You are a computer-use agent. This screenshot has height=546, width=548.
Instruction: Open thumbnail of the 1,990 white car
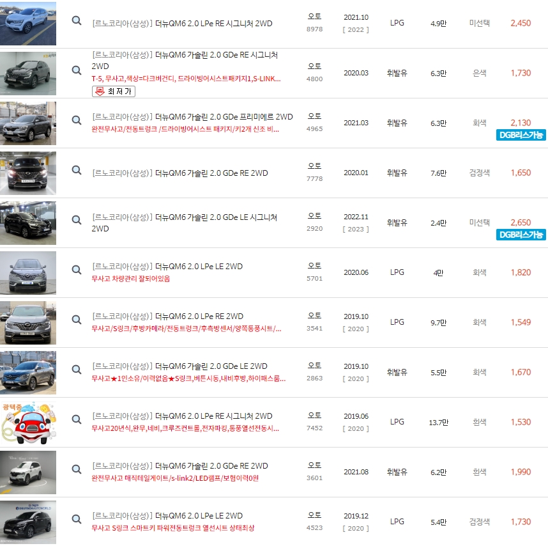[x=28, y=472]
